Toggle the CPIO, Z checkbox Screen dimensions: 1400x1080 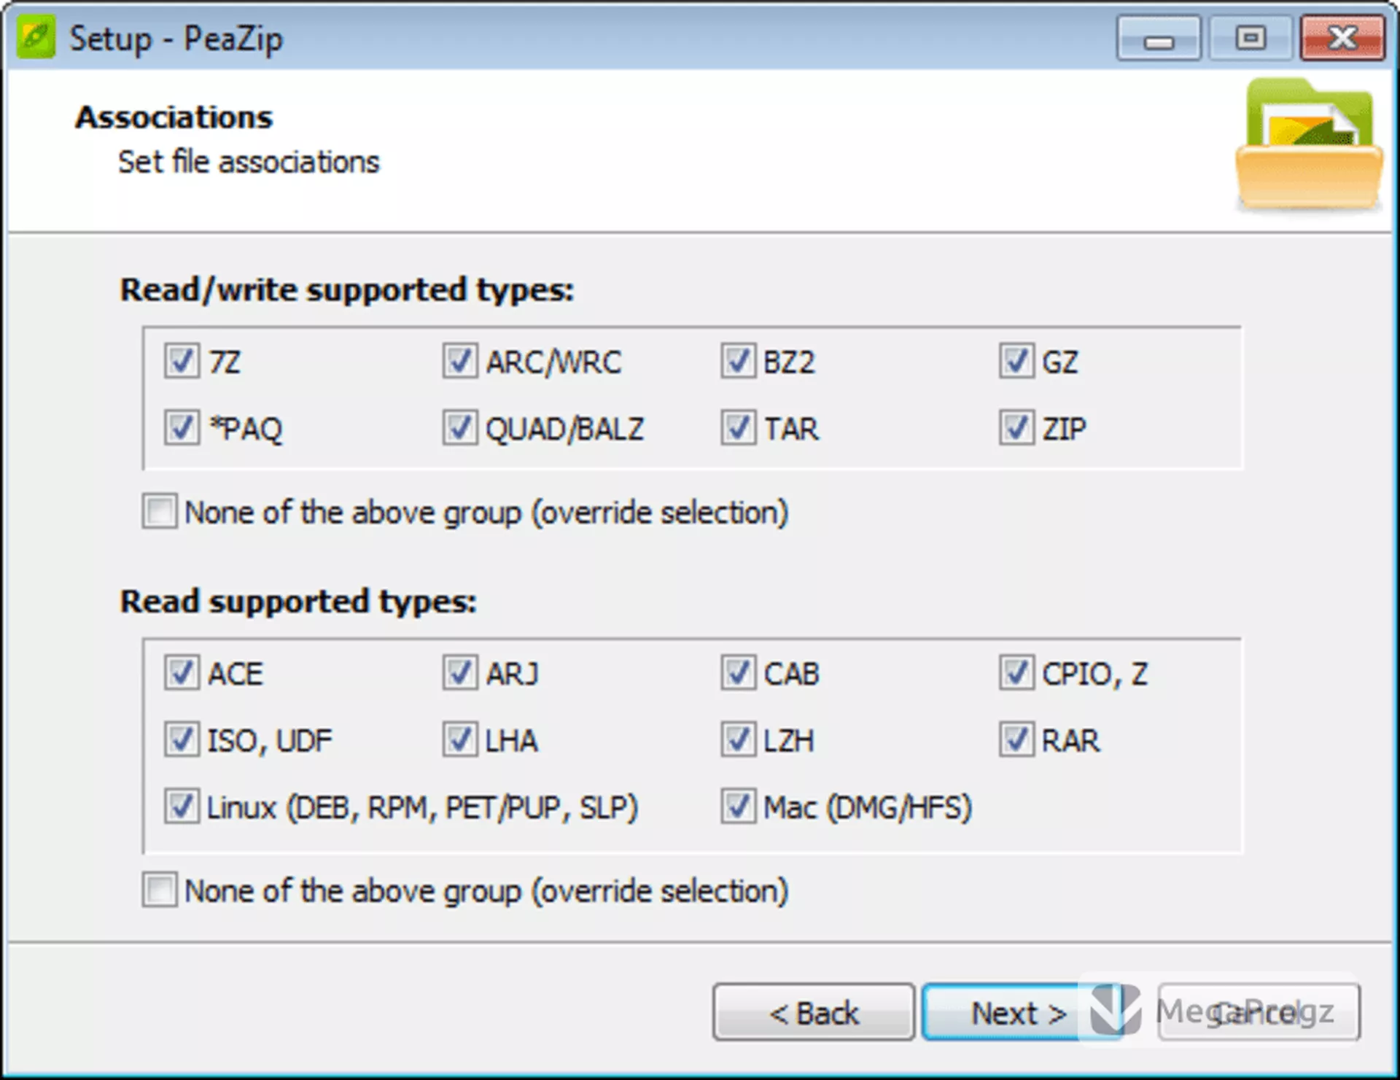(1016, 673)
